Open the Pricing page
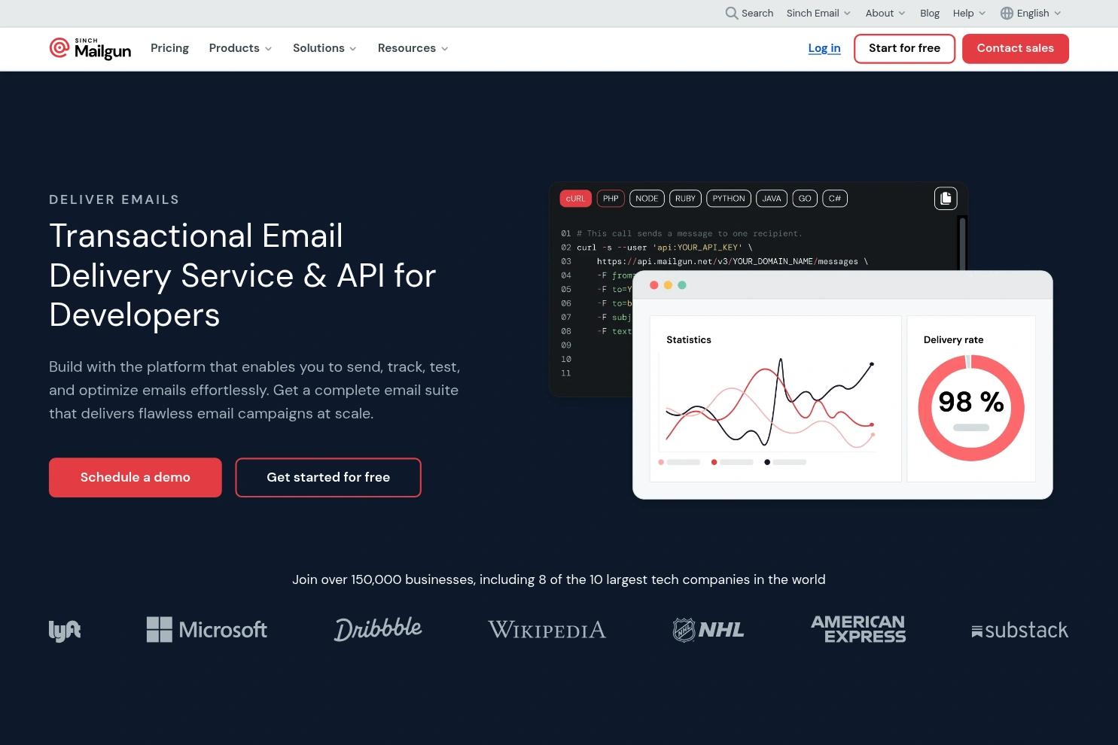 [x=169, y=48]
